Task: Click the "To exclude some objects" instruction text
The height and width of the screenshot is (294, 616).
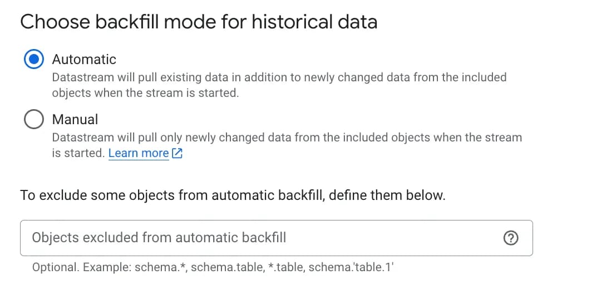Action: [233, 195]
